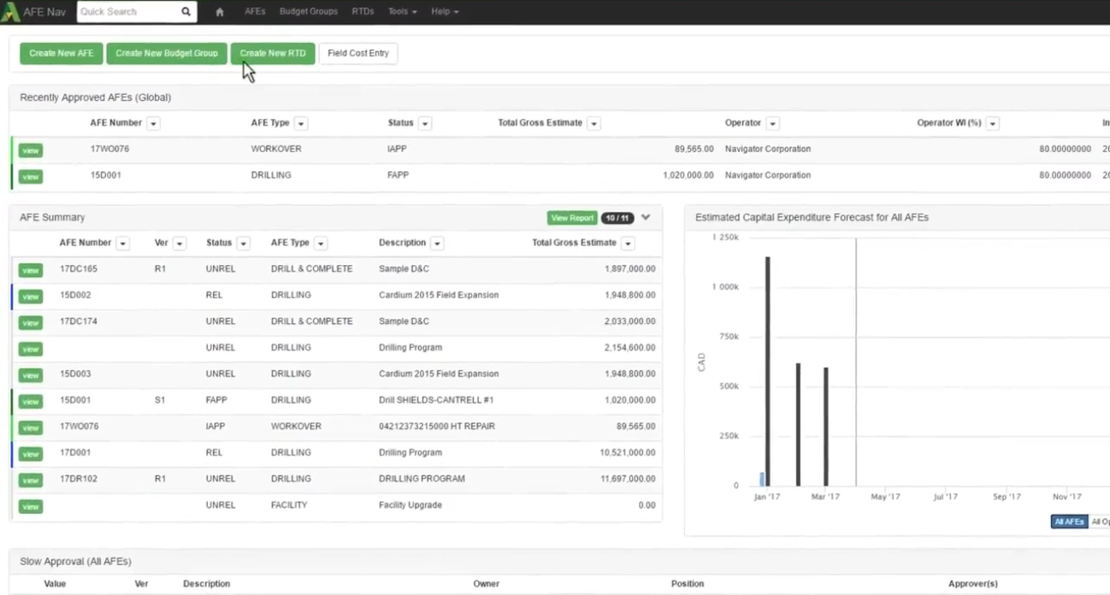Click view icon for Cardium 15D002 row
The height and width of the screenshot is (595, 1110).
(x=30, y=297)
